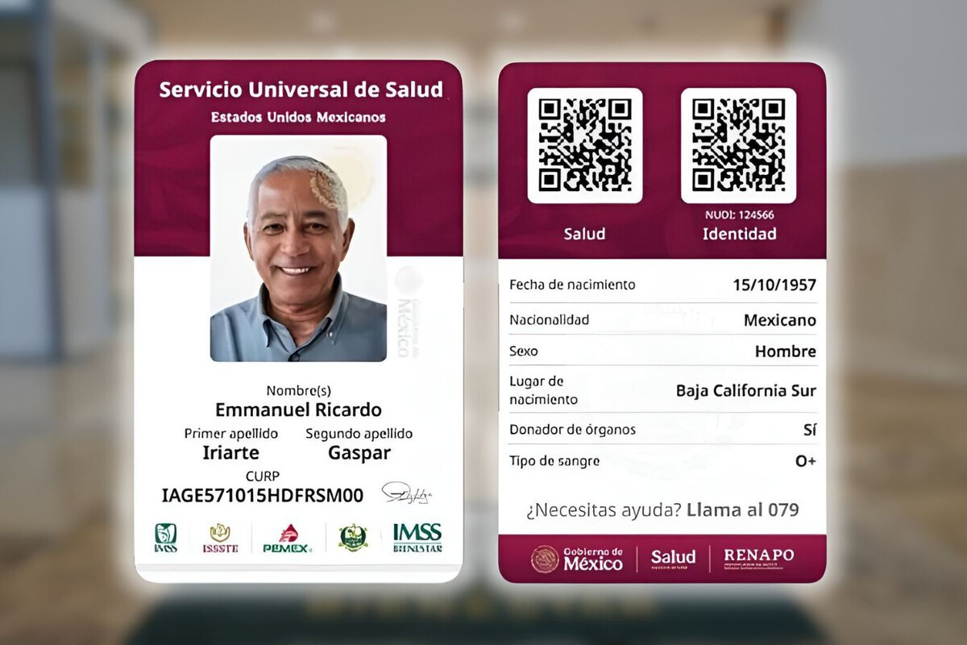
Task: Click the "Llama al 079" help text
Action: (742, 510)
